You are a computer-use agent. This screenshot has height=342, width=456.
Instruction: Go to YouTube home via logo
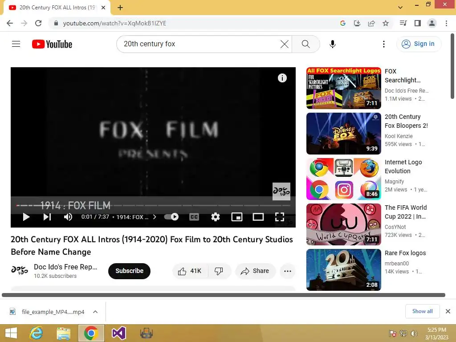coord(52,44)
